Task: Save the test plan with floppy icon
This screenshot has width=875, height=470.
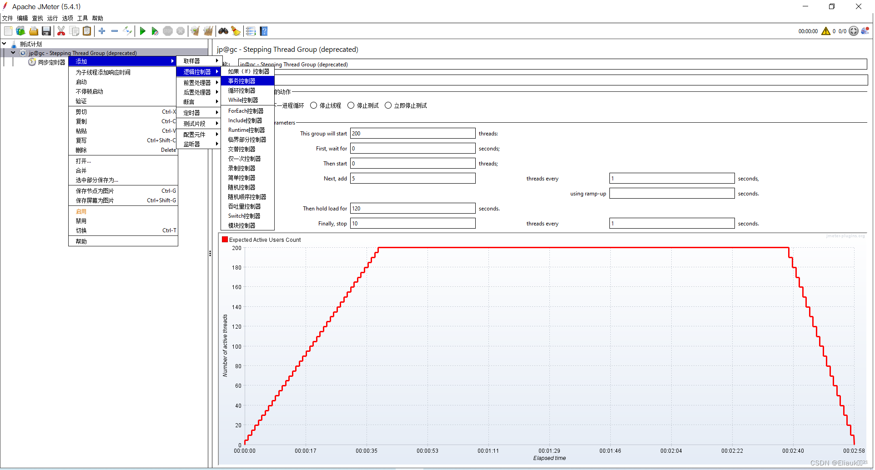Action: pyautogui.click(x=46, y=31)
